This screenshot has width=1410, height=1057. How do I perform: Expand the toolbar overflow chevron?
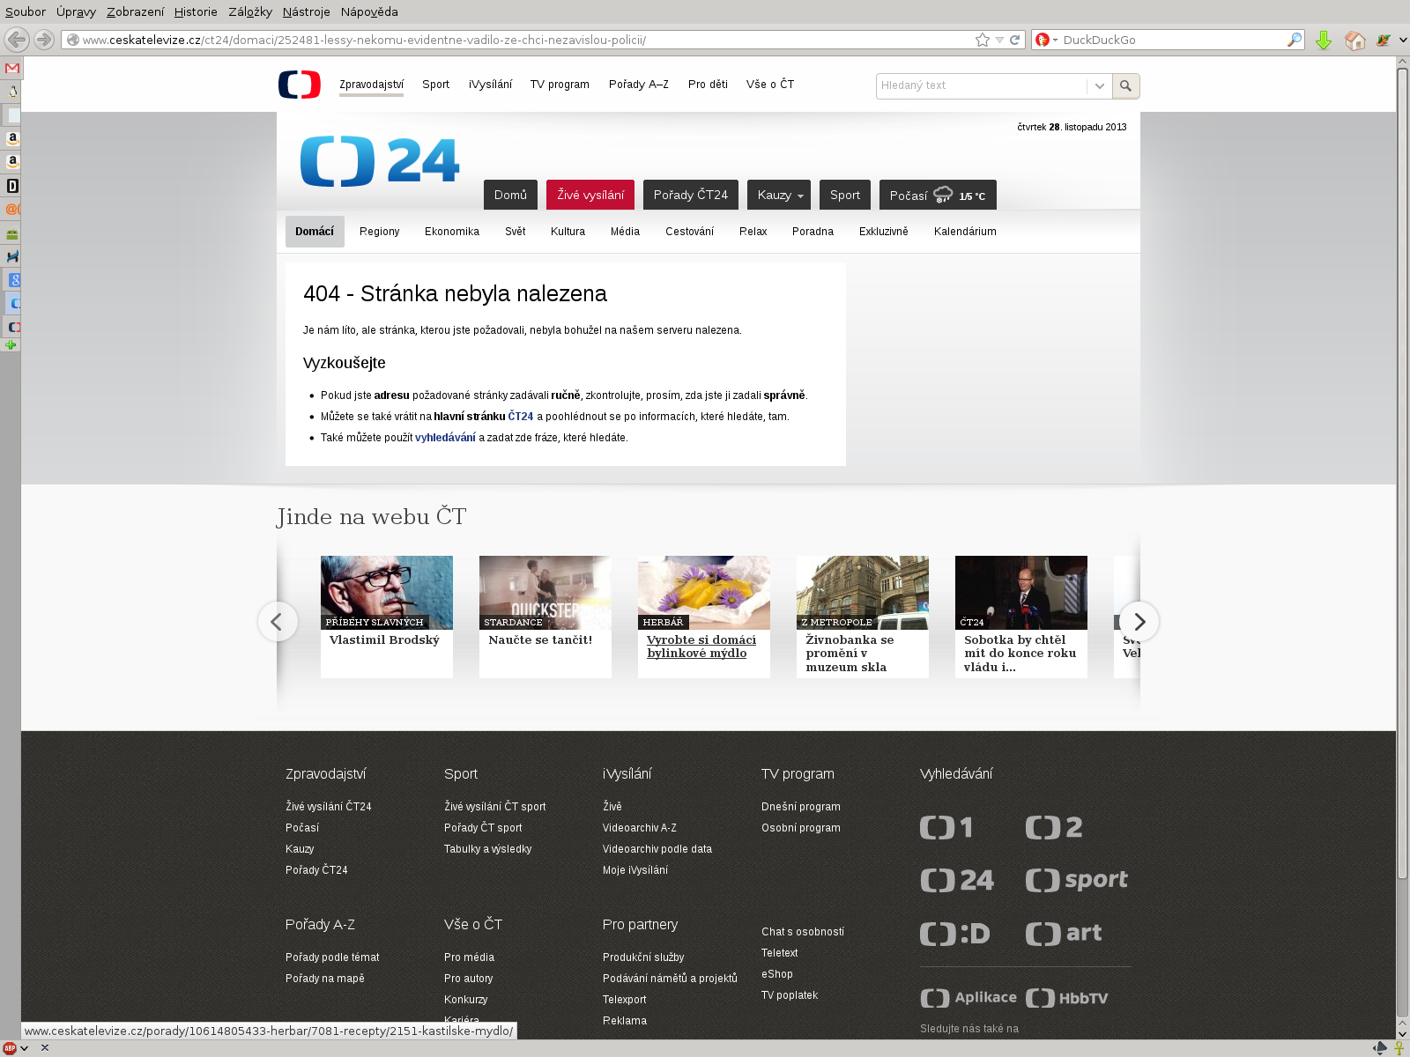(x=1402, y=40)
